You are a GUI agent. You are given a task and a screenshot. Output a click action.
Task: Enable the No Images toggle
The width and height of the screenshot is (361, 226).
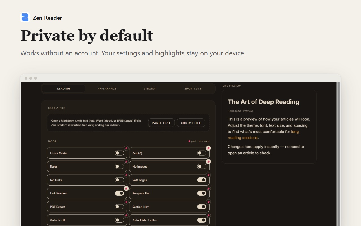pyautogui.click(x=202, y=166)
